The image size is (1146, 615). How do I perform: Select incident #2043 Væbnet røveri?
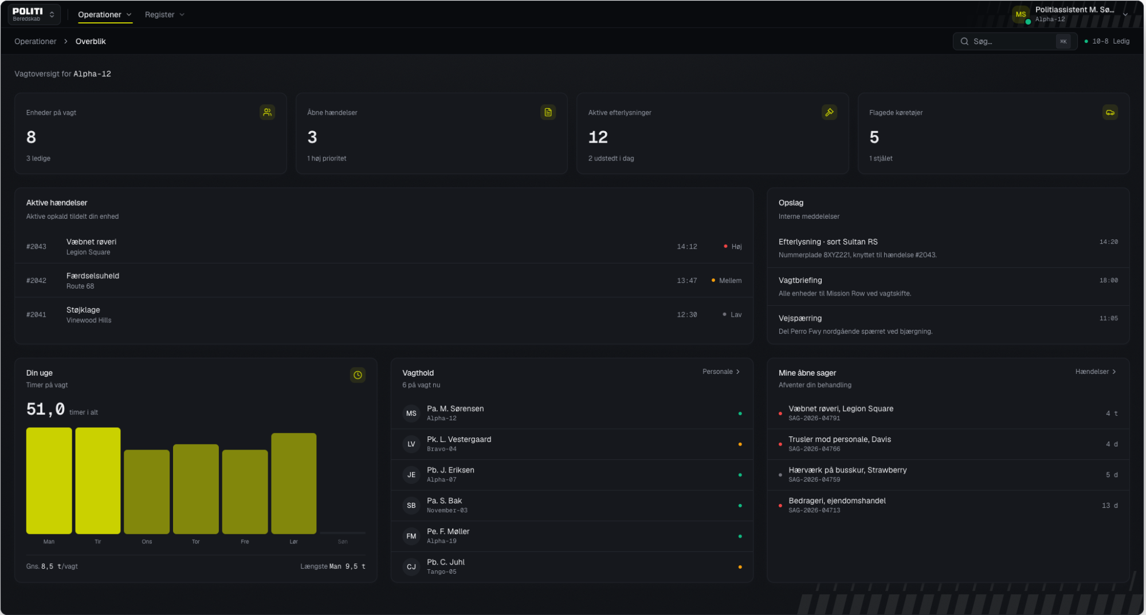pyautogui.click(x=384, y=246)
